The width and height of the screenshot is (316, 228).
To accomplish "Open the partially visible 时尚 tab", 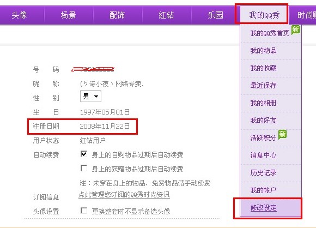I will (306, 15).
